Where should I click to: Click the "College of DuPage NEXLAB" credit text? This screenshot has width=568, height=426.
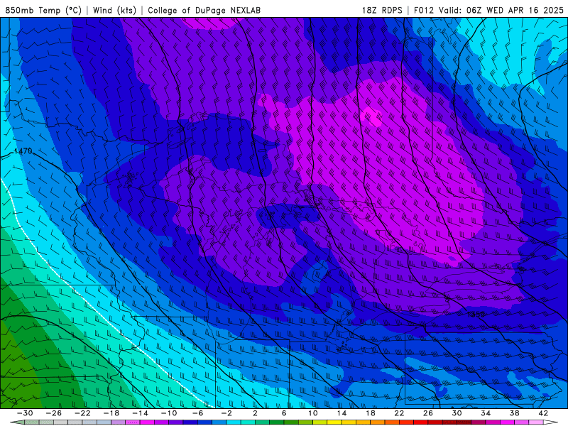coord(204,10)
